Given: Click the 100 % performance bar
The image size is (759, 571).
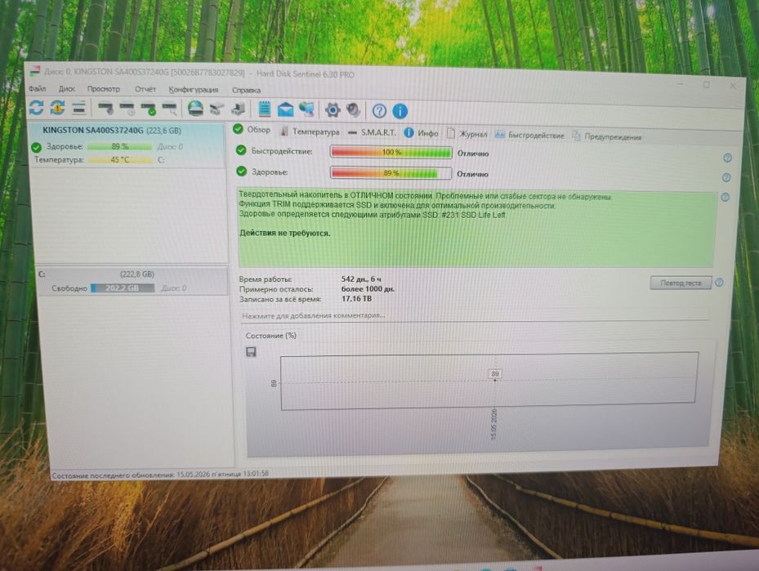Looking at the screenshot, I should pyautogui.click(x=391, y=152).
